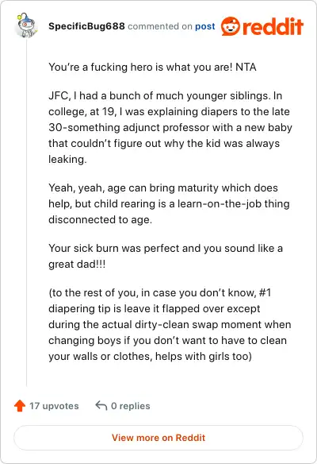317x464 pixels.
Task: Click the 'Your sick burn was perfect' paragraph
Action: pos(166,257)
